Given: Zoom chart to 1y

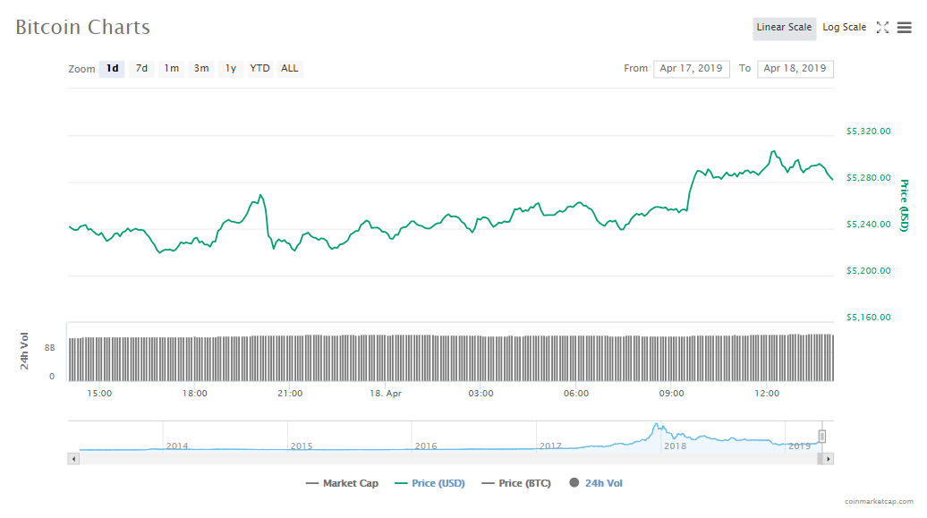Looking at the screenshot, I should [231, 69].
